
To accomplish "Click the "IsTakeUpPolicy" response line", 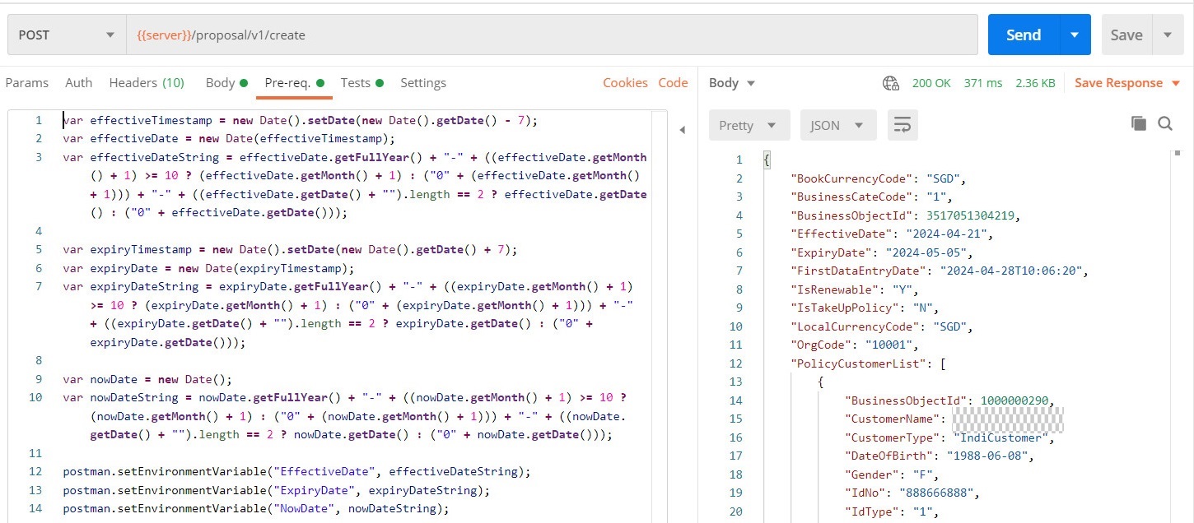I will point(865,308).
